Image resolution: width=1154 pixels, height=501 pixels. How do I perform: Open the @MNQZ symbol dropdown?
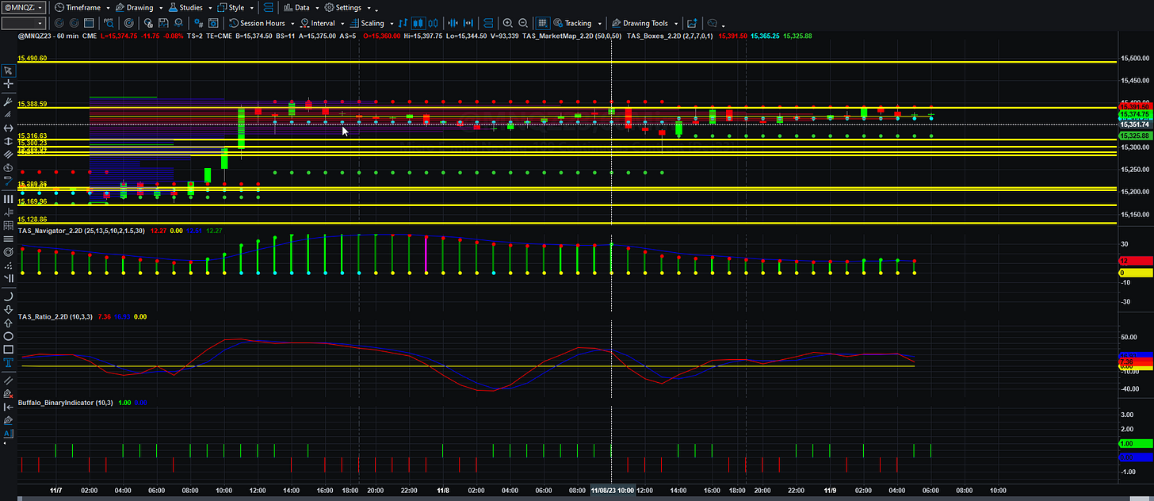coord(22,7)
